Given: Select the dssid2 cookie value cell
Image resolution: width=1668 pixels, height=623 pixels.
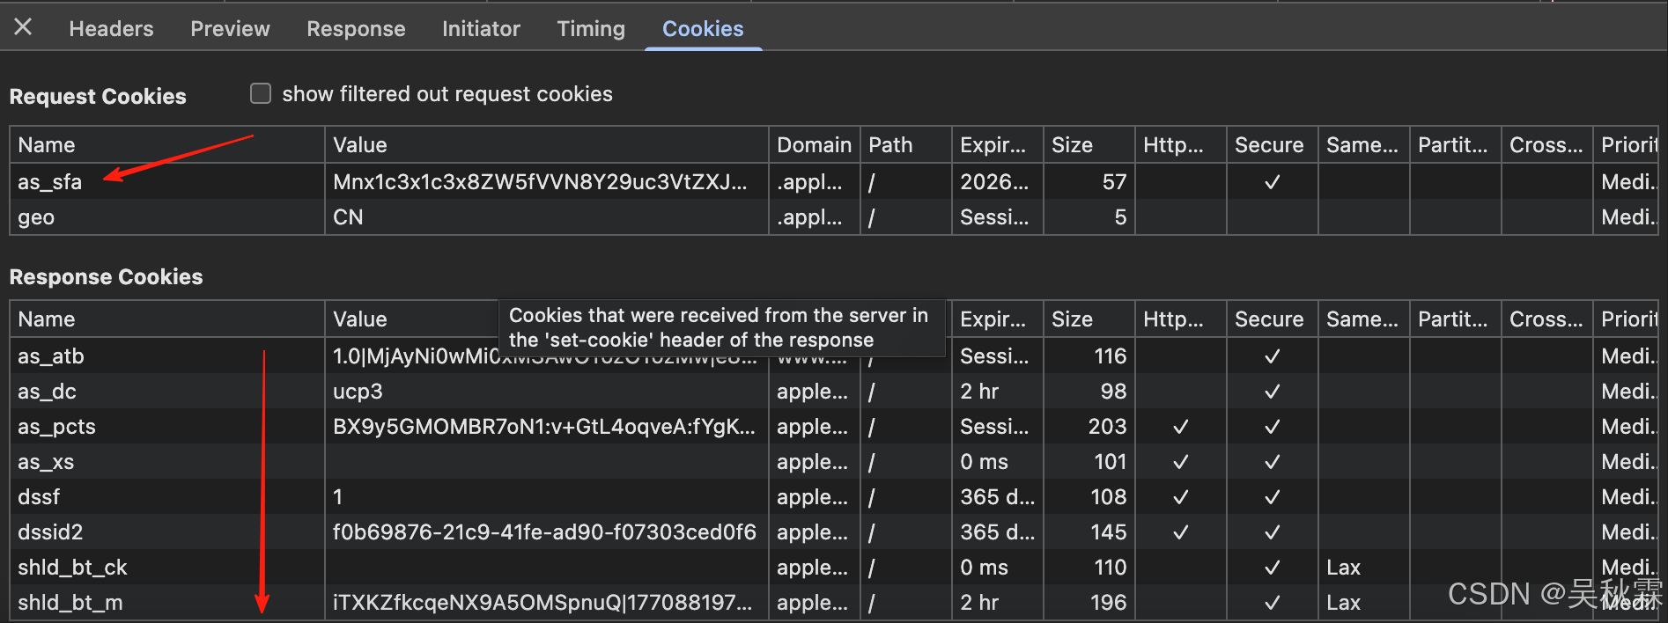Looking at the screenshot, I should [544, 532].
